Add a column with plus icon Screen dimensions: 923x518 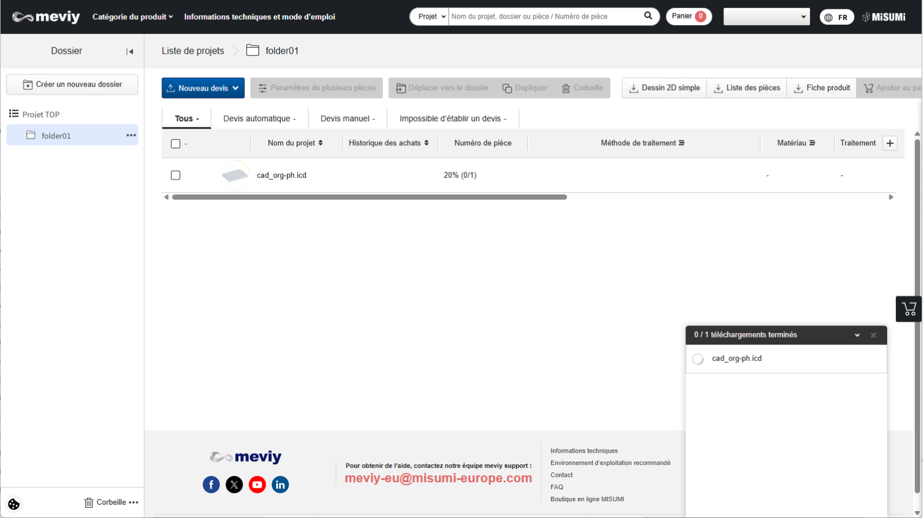(890, 143)
